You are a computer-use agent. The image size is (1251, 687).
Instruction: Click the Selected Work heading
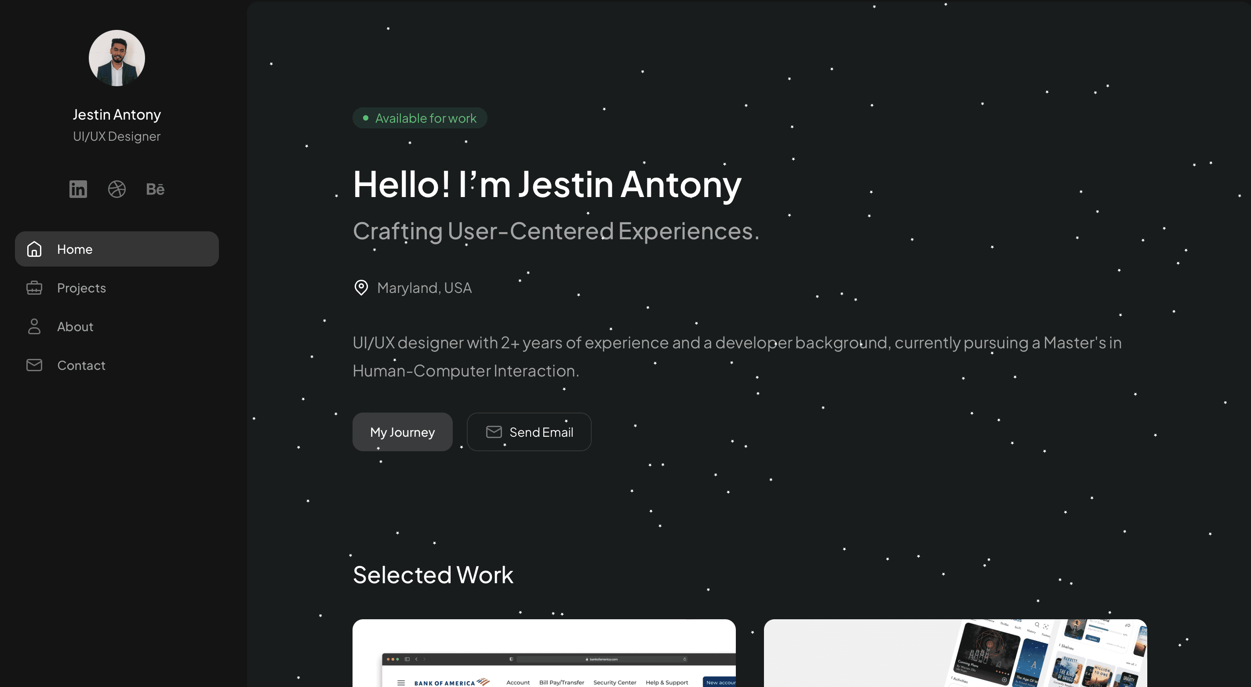tap(433, 575)
